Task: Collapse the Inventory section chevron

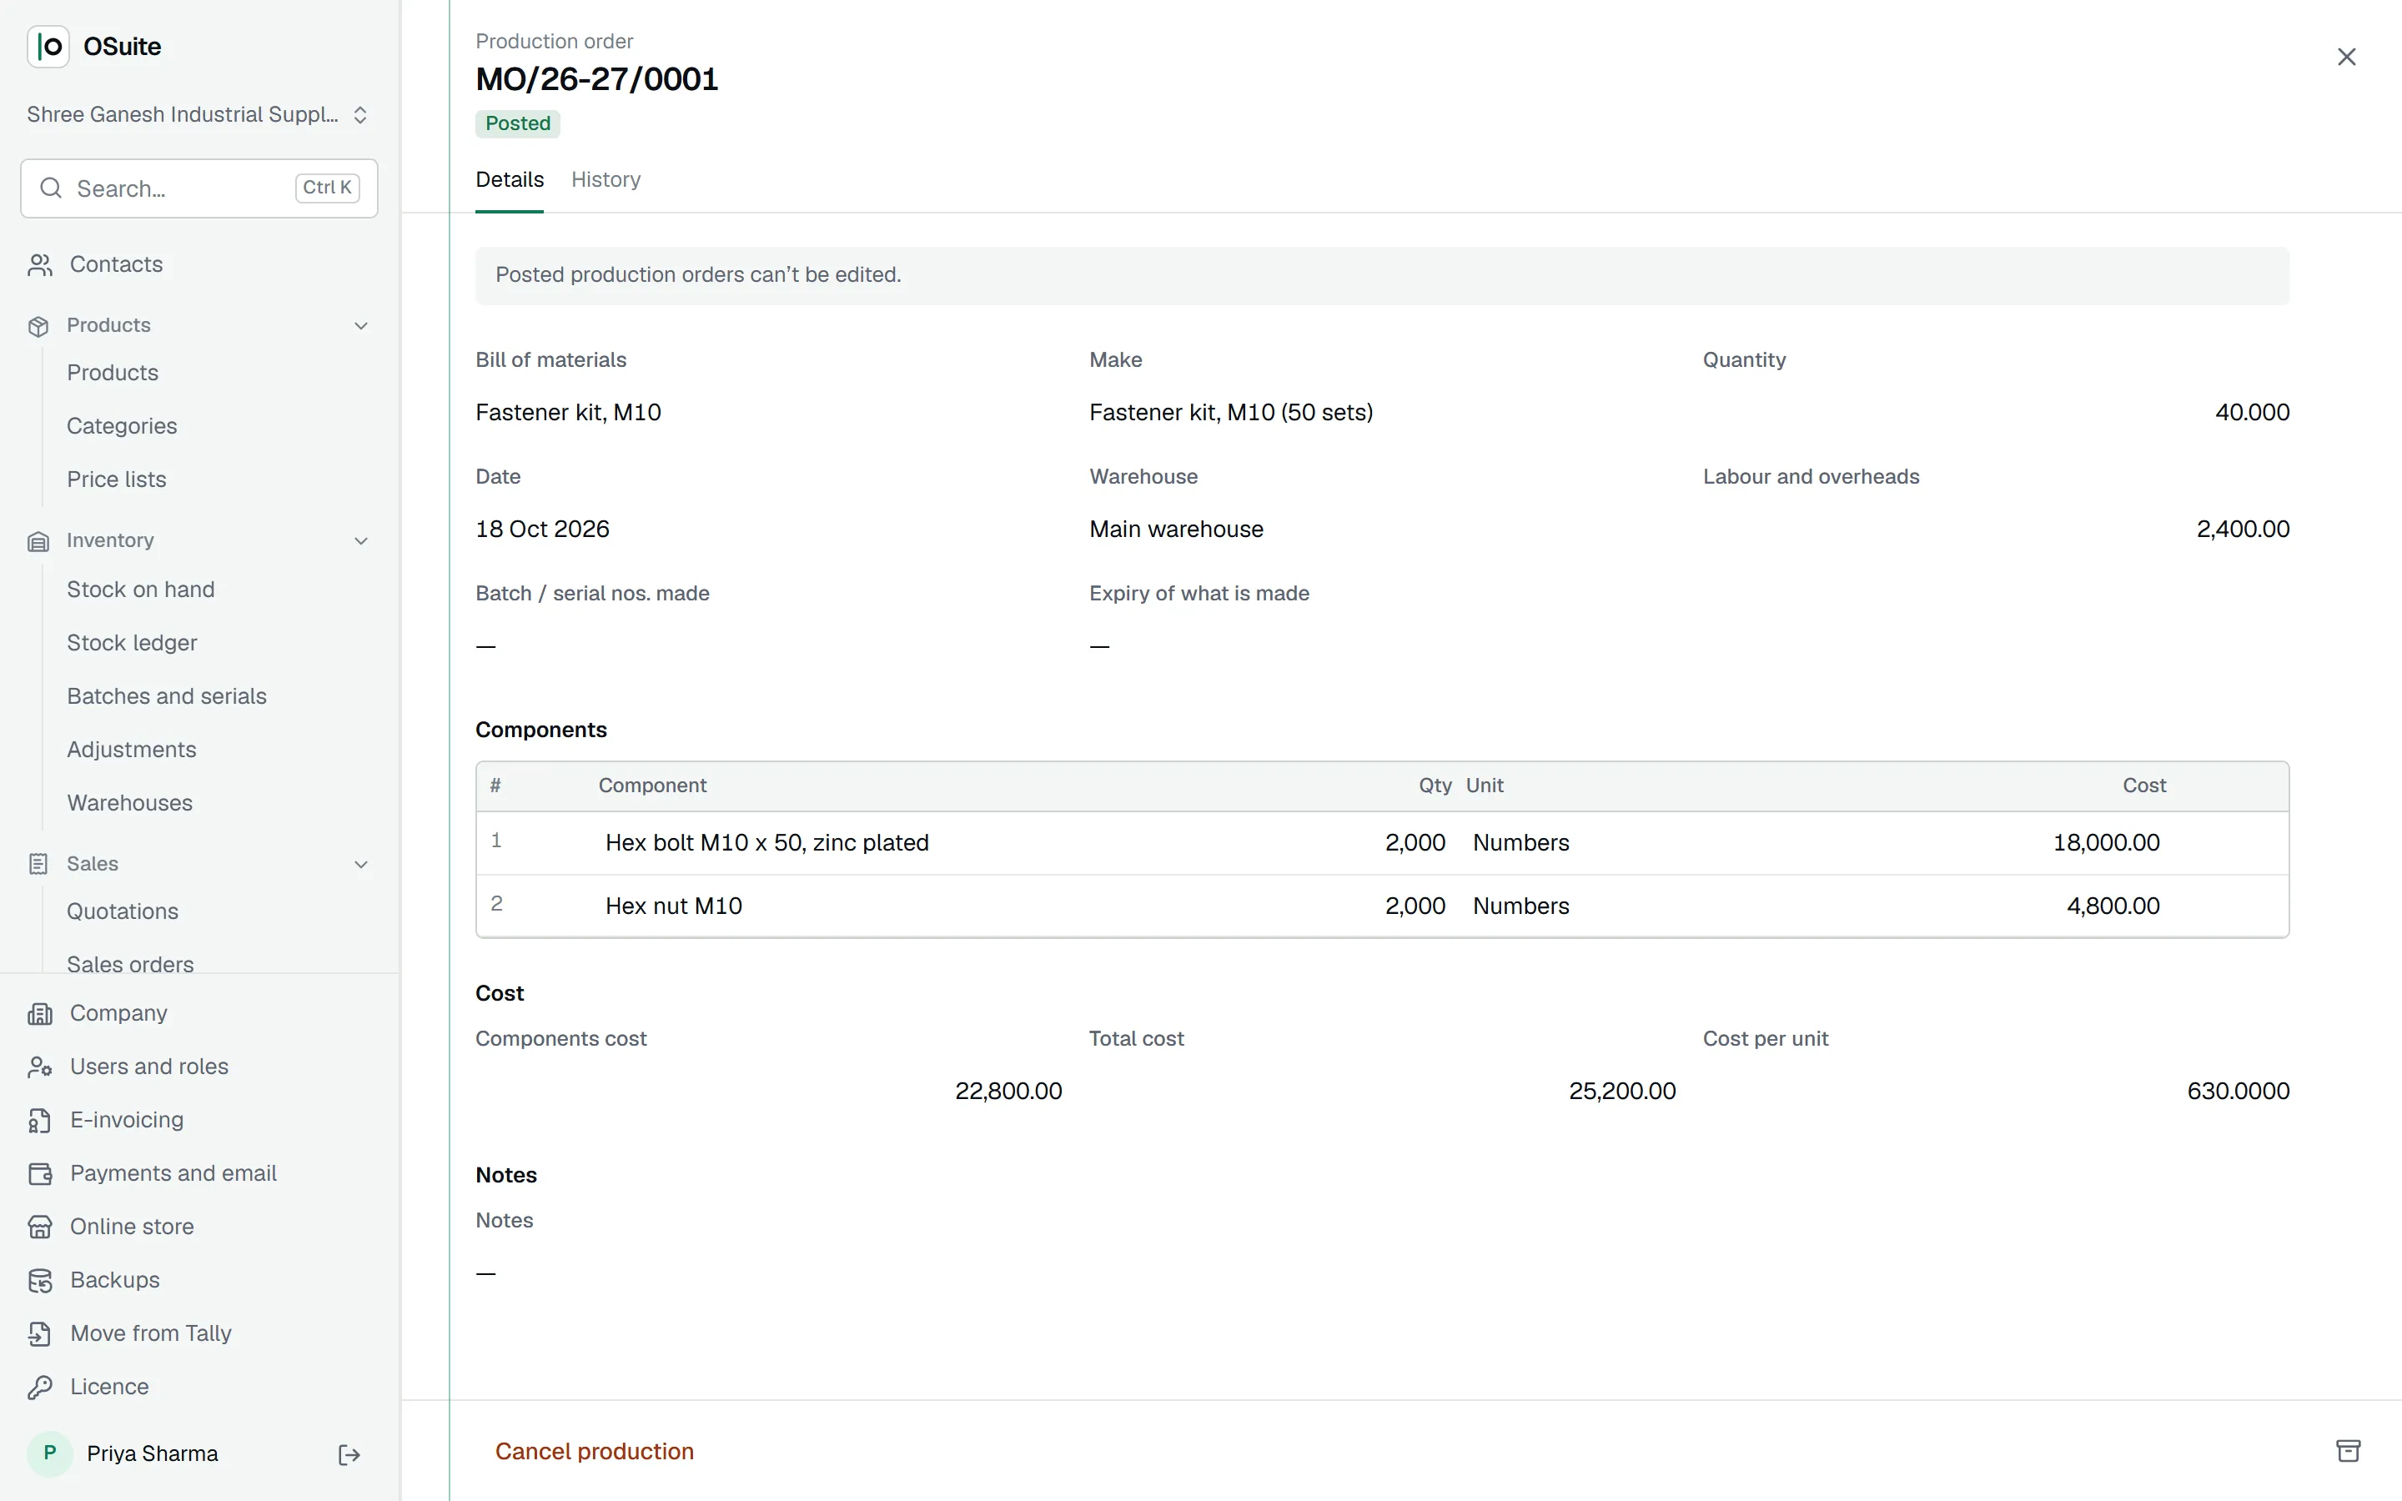Action: [361, 541]
